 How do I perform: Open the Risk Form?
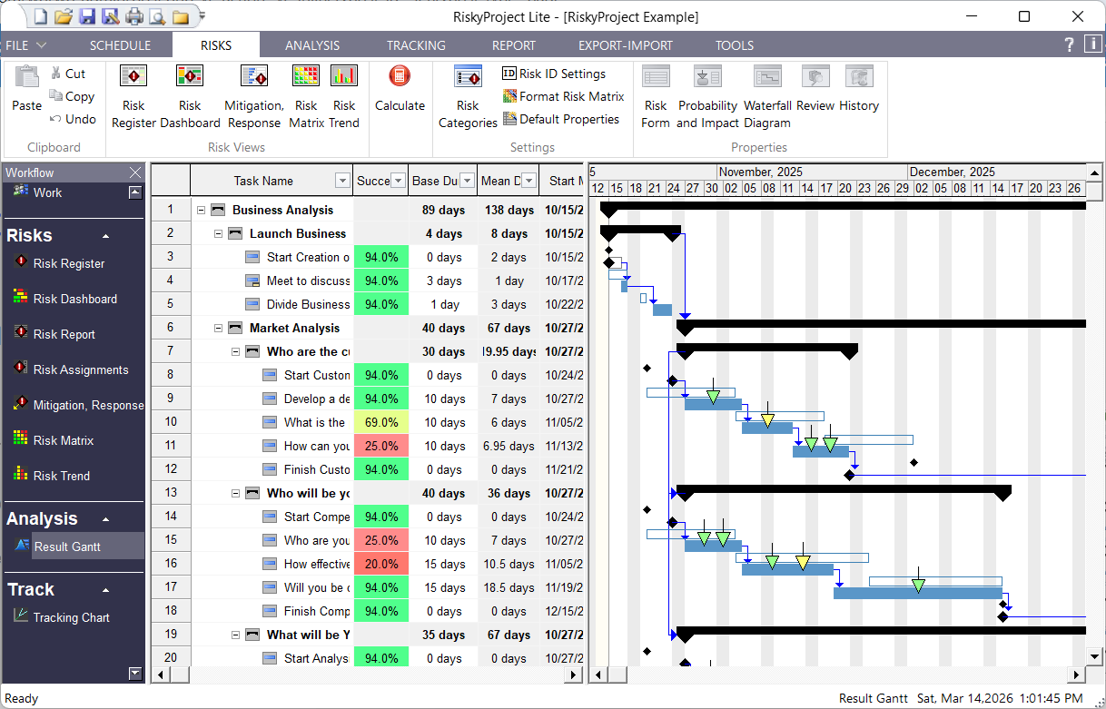click(x=655, y=94)
